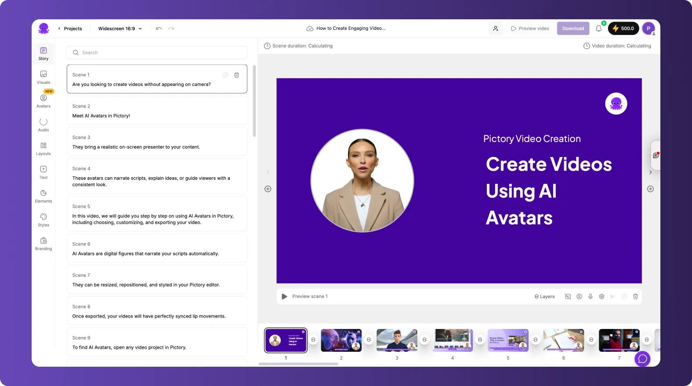Select Scene 8 about synced lip movements
Viewport: 692px width, 386px height.
point(157,311)
